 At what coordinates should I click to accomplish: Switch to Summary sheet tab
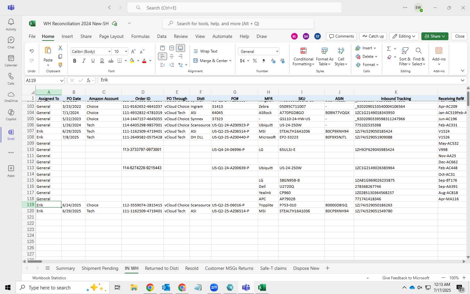(65, 268)
